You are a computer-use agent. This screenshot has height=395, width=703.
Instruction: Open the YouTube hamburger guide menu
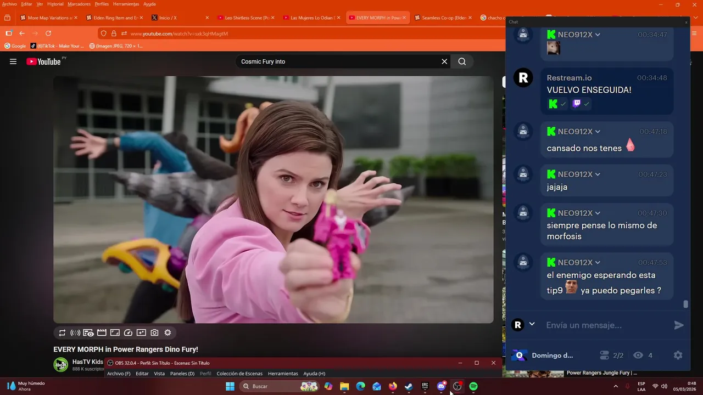coord(13,61)
